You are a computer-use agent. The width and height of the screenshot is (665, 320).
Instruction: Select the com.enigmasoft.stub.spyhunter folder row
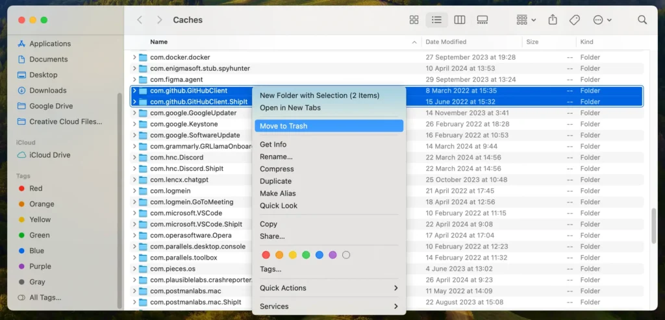tap(386, 68)
